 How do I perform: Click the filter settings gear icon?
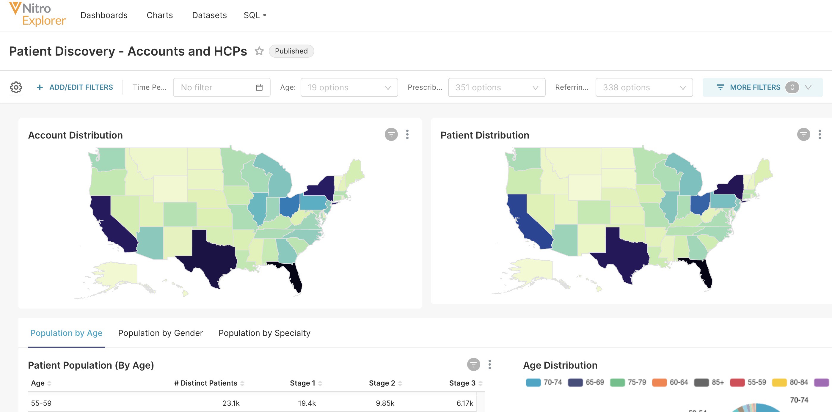tap(16, 87)
